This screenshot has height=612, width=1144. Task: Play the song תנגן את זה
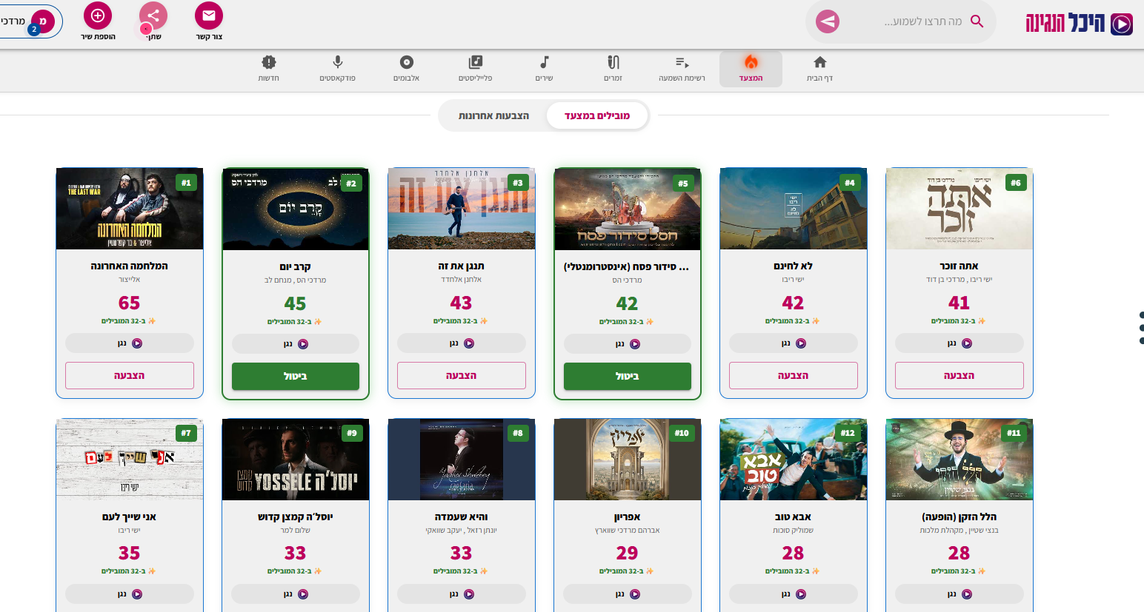[461, 343]
